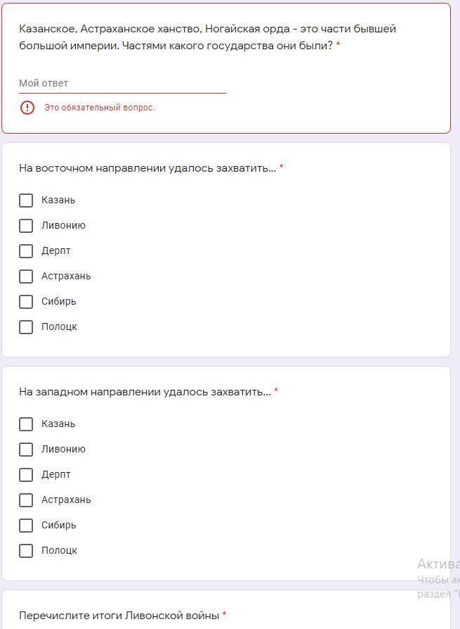Select 'Дерпт' checkbox under восточном направлении
The image size is (460, 629).
pyautogui.click(x=26, y=251)
